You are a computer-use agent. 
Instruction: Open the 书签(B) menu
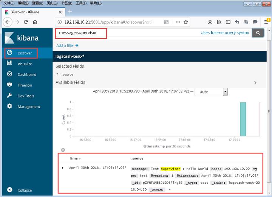coord(66,3)
